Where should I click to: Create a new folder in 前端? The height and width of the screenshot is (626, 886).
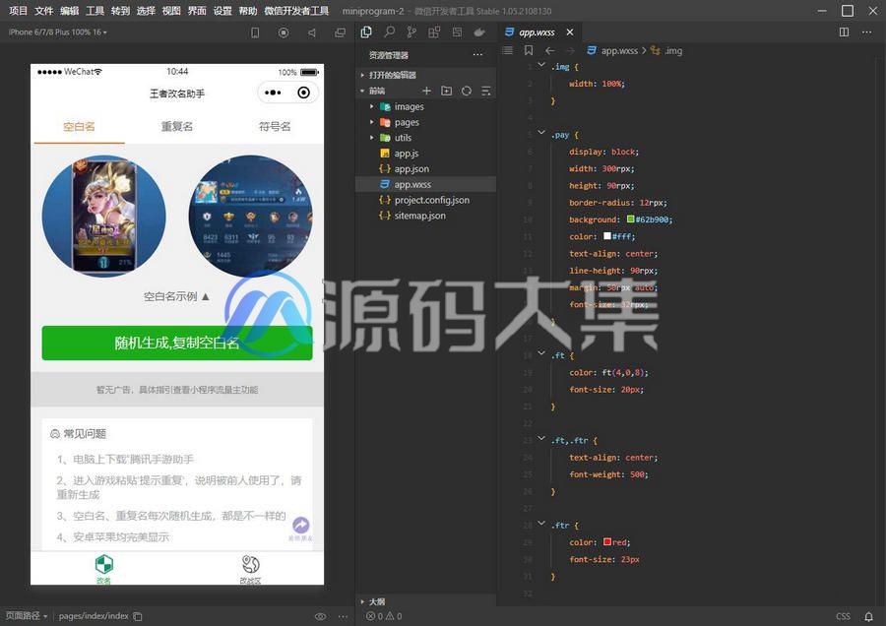(x=446, y=91)
